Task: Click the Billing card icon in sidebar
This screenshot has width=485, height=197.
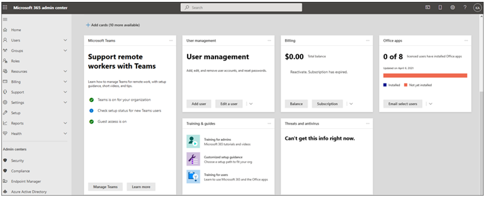Action: pyautogui.click(x=5, y=82)
